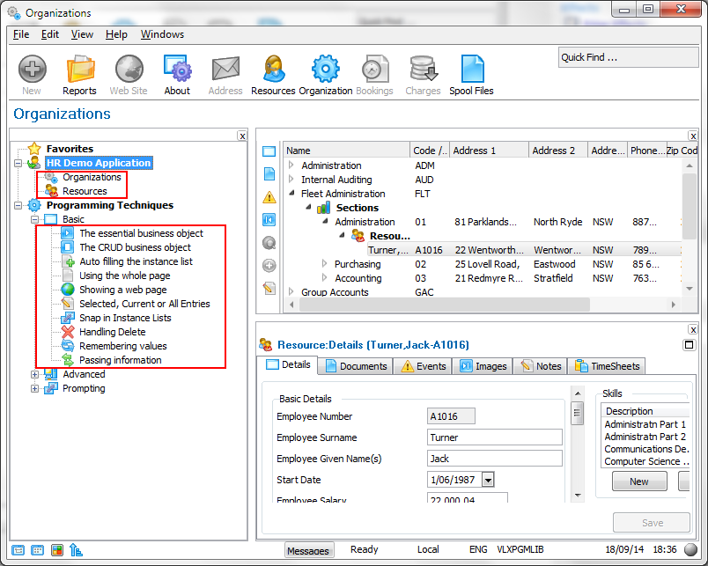Open Spool Files from the toolbar
Screen dimensions: 708x566
click(x=471, y=75)
